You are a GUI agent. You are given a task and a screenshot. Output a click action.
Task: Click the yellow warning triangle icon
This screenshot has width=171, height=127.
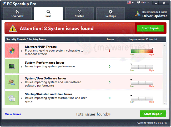13,28
